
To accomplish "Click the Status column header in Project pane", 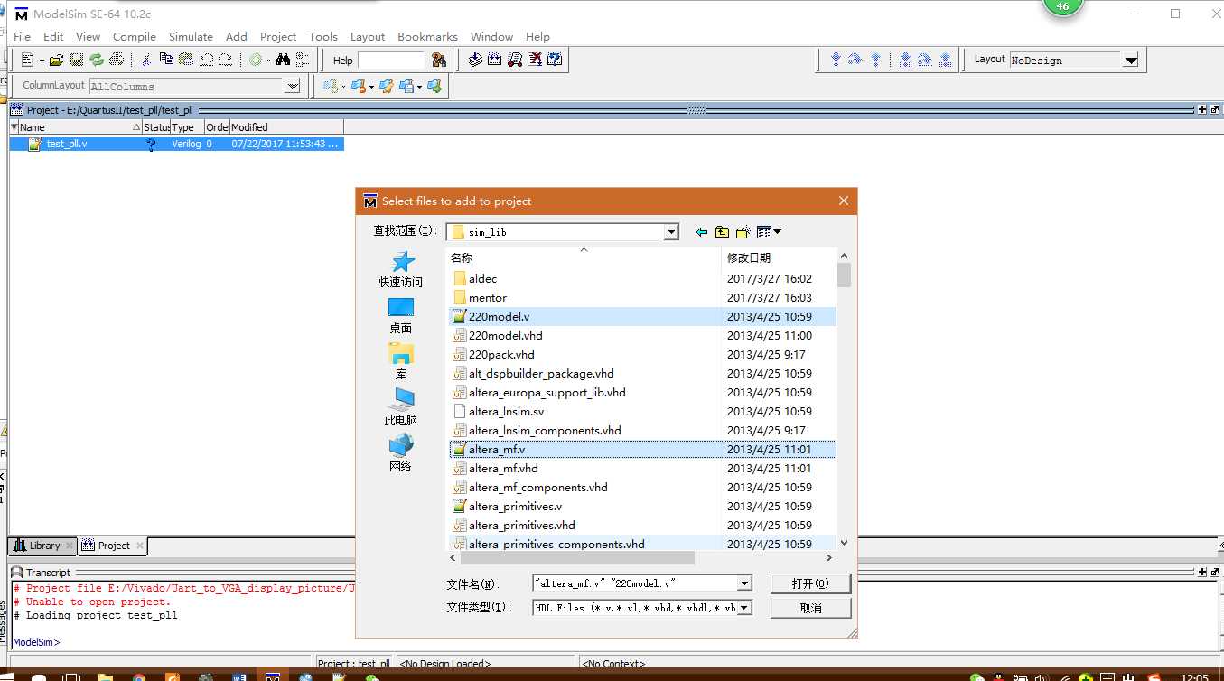I will pyautogui.click(x=156, y=127).
